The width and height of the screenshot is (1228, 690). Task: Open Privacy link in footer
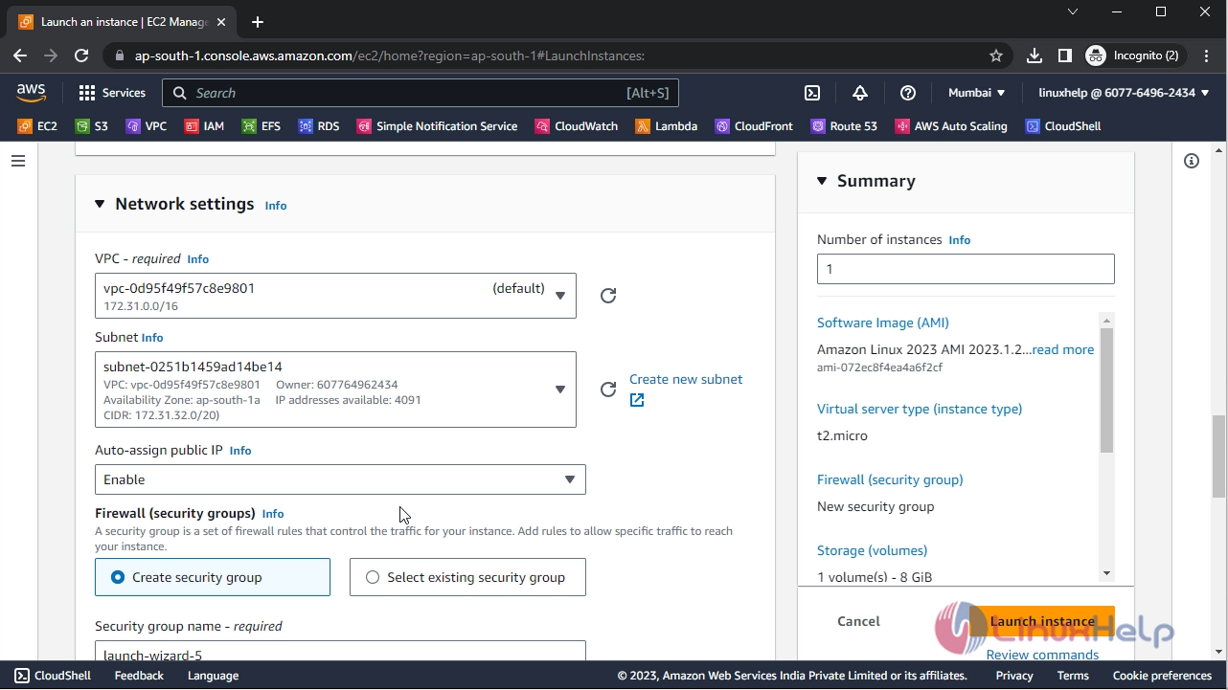1014,676
